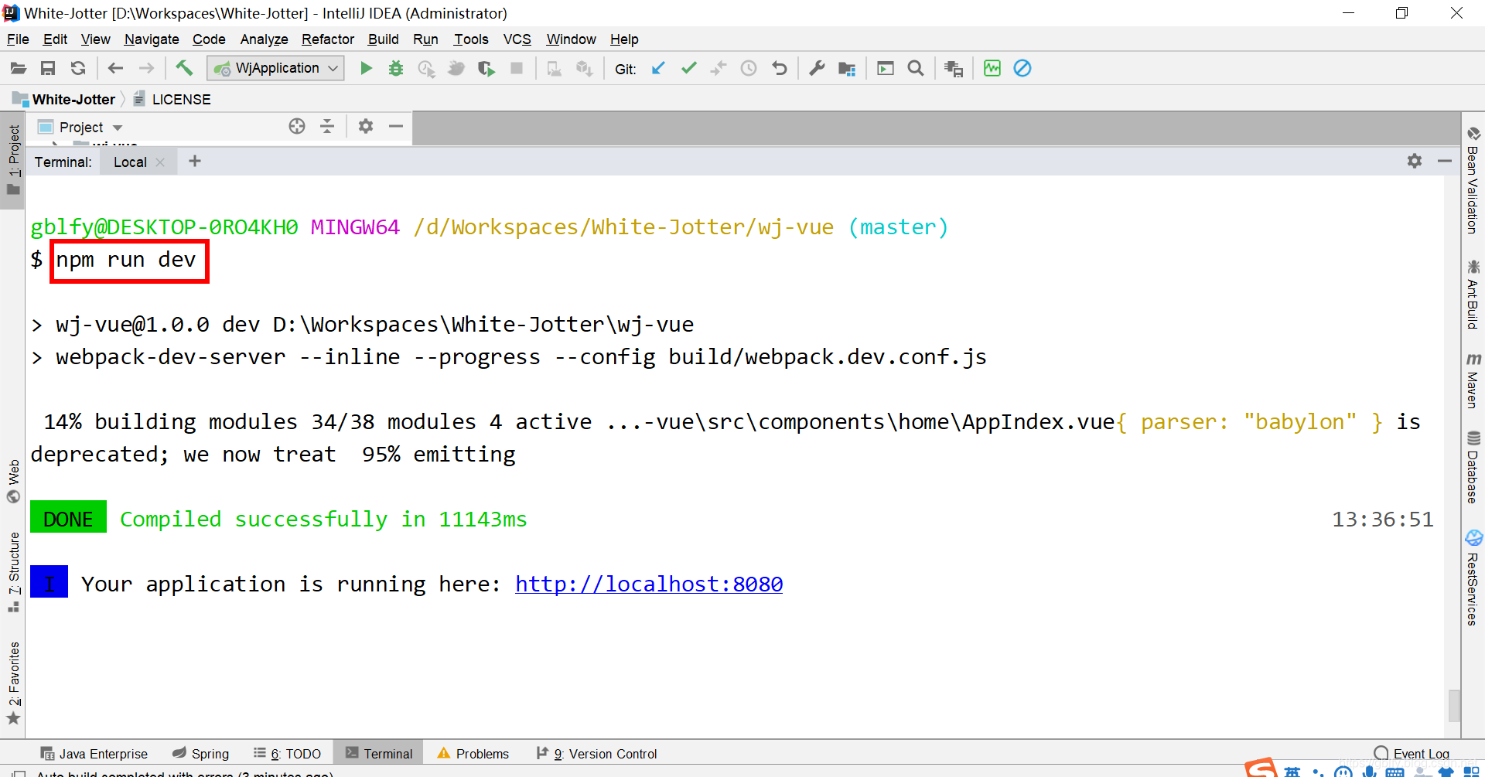This screenshot has width=1485, height=777.
Task: Open the File menu
Action: point(18,39)
